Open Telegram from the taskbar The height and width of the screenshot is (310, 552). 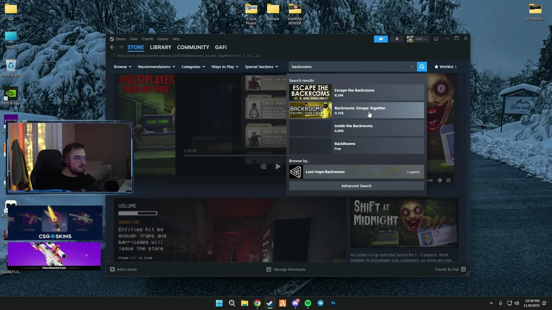(x=320, y=303)
